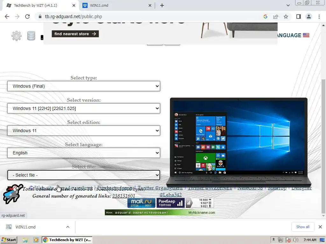
Task: Reload the TechBench page
Action: coord(27,17)
